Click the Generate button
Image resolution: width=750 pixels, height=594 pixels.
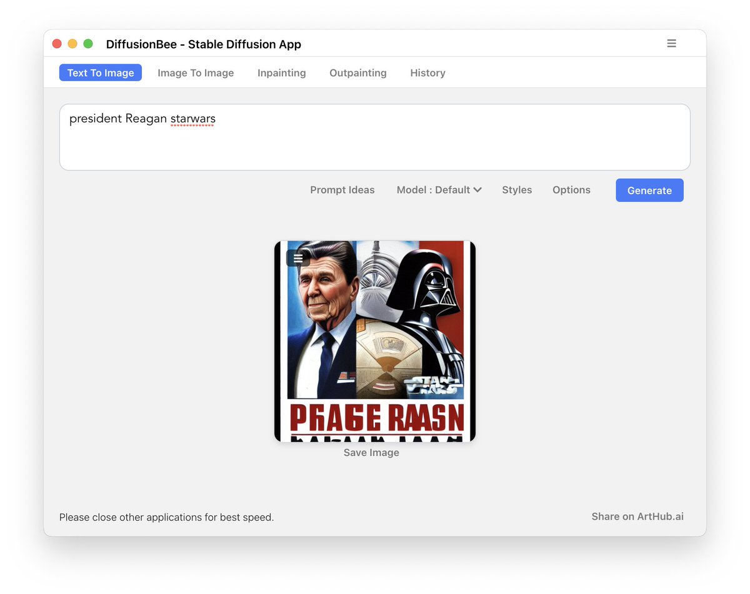(649, 191)
